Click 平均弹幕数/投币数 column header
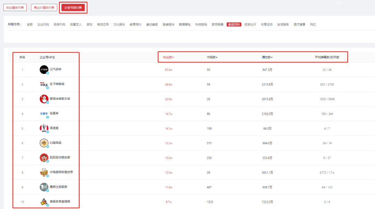 [x=327, y=57]
